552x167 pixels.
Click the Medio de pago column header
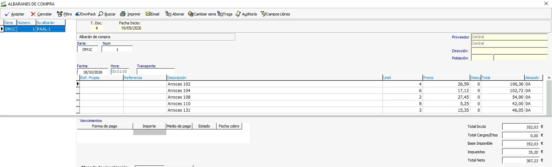(179, 126)
